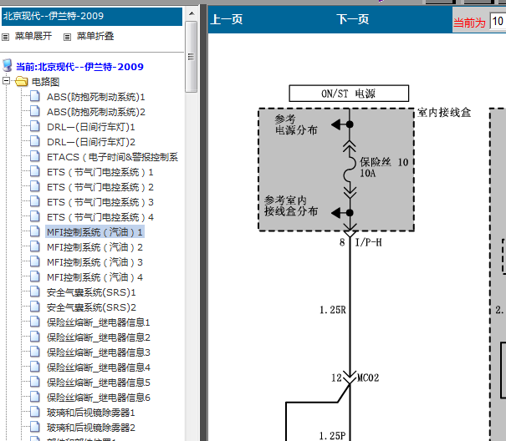
Task: Open 保险丝熔断_继电器信息6 entry
Action: tap(99, 398)
